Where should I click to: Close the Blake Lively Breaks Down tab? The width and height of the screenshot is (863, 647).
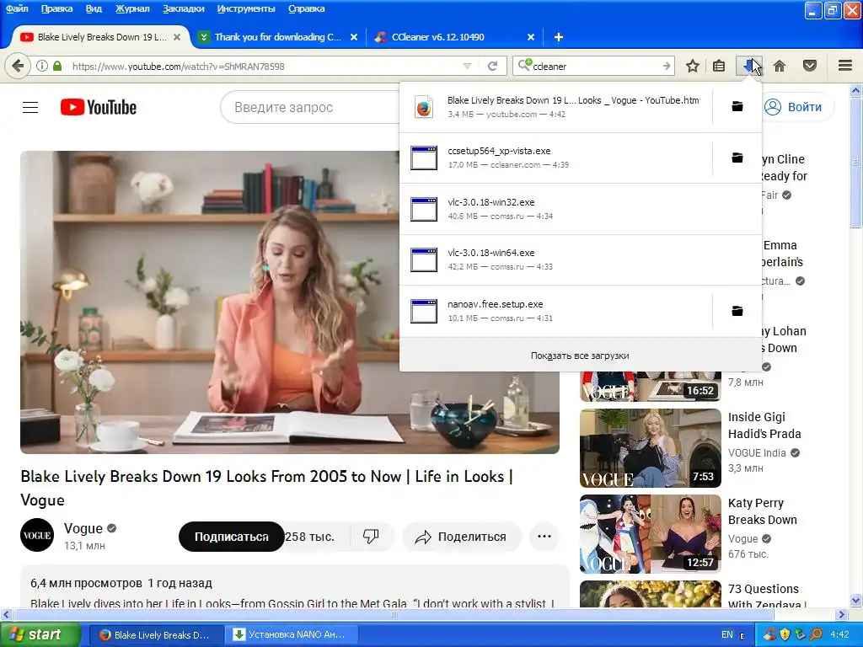pos(177,37)
